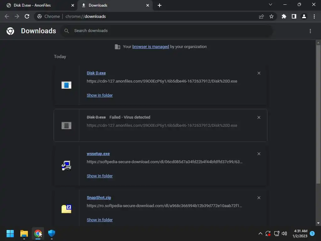Open the notification badge count
Viewport: 321px width, 241px height.
click(x=312, y=233)
